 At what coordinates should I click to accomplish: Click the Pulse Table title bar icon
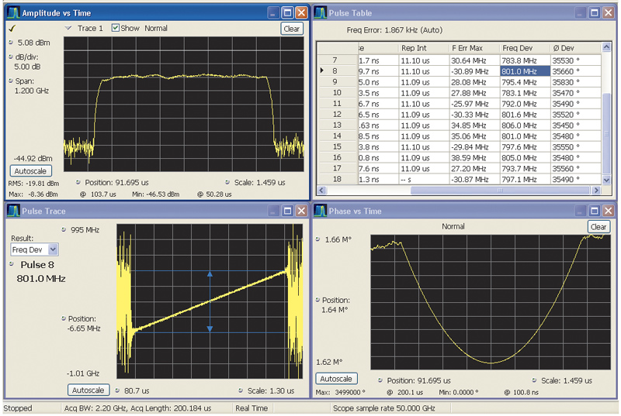[x=322, y=13]
